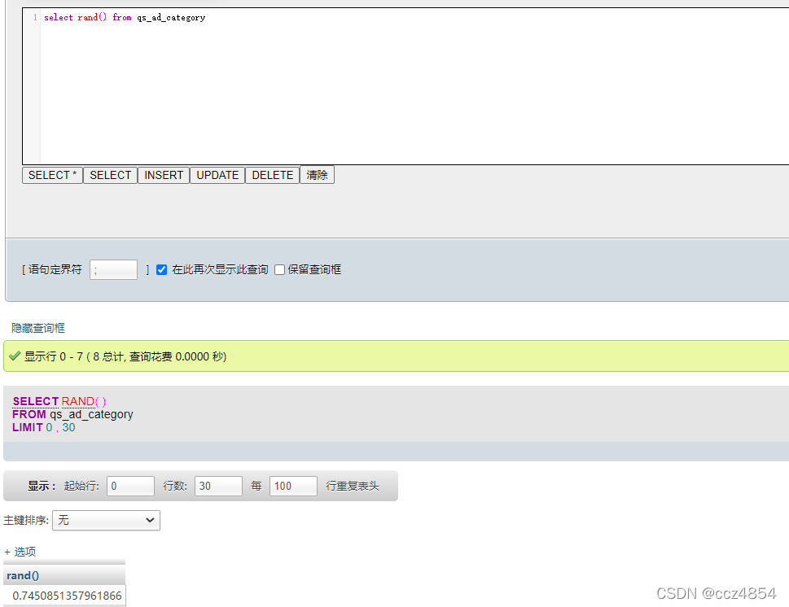Click the repeat headers field showing 100

pyautogui.click(x=293, y=486)
